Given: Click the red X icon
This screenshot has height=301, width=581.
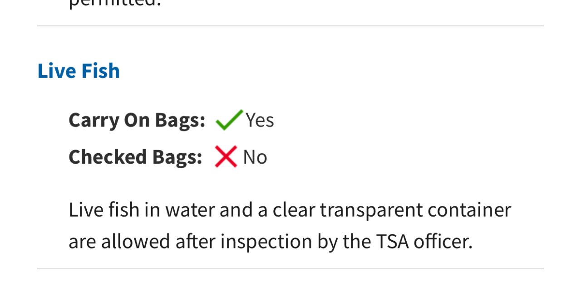Looking at the screenshot, I should coord(226,157).
